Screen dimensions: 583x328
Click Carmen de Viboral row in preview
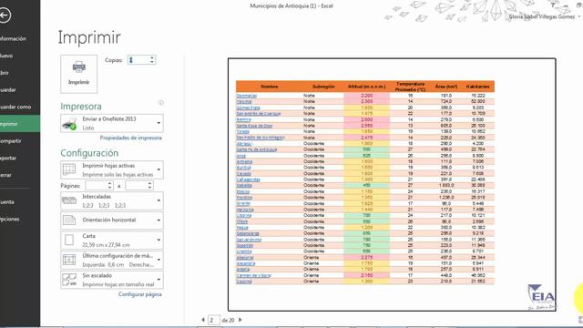tap(365, 275)
